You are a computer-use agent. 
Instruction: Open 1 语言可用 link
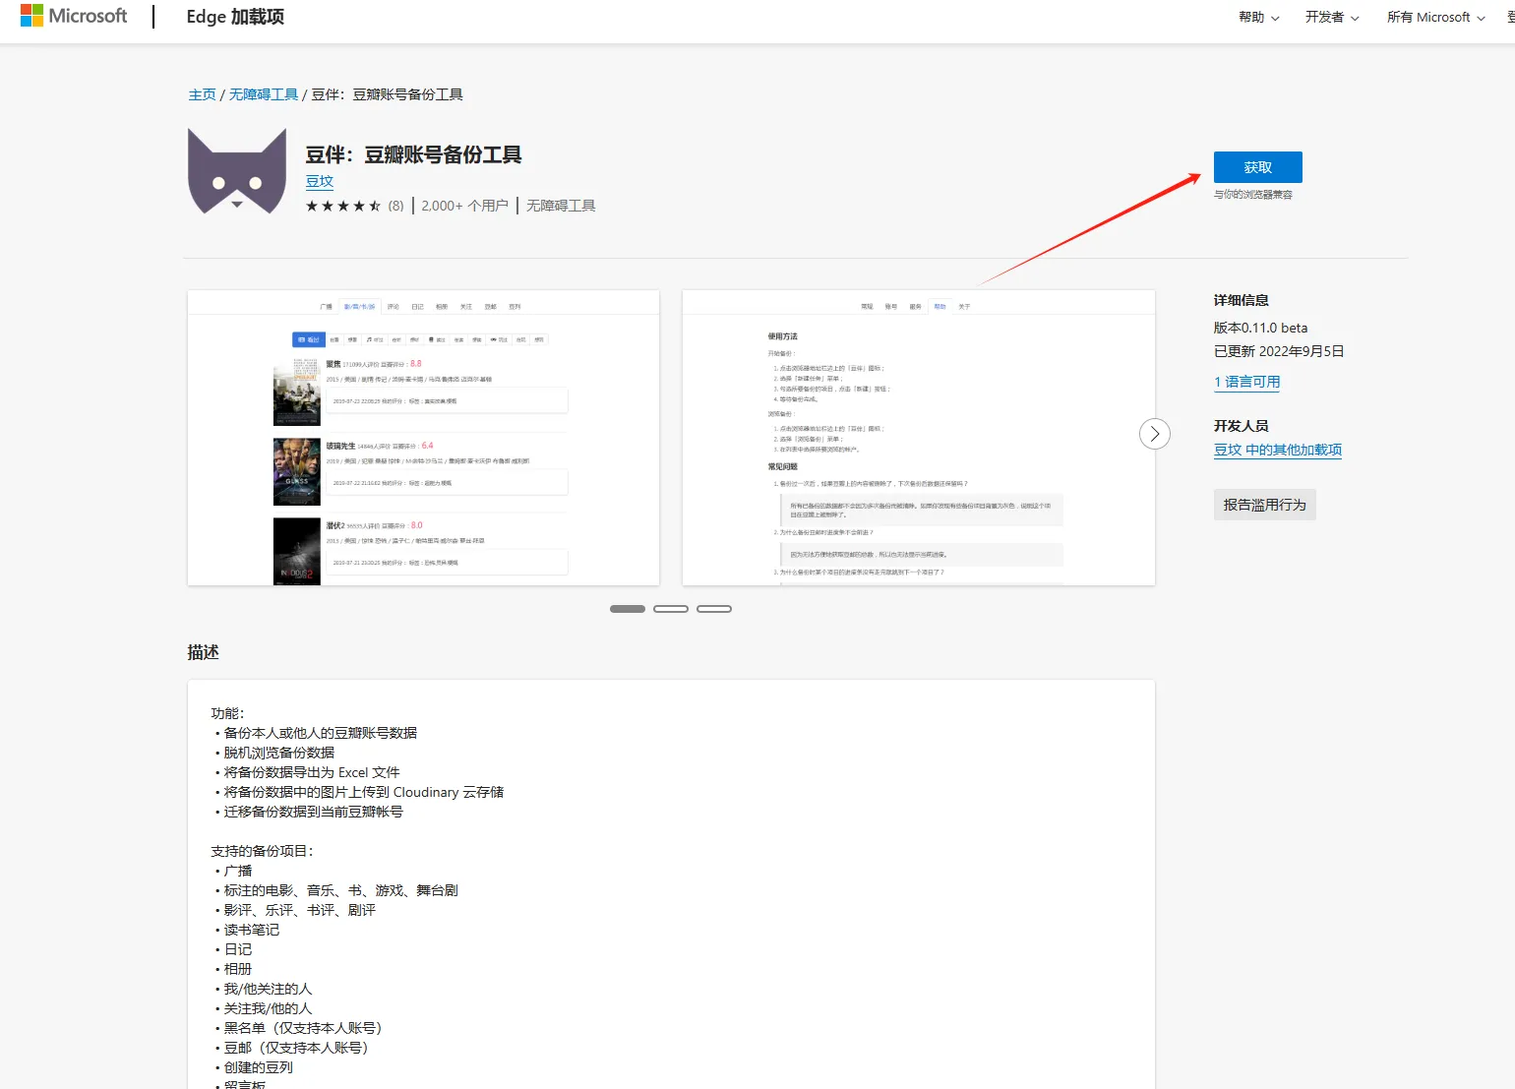coord(1246,382)
